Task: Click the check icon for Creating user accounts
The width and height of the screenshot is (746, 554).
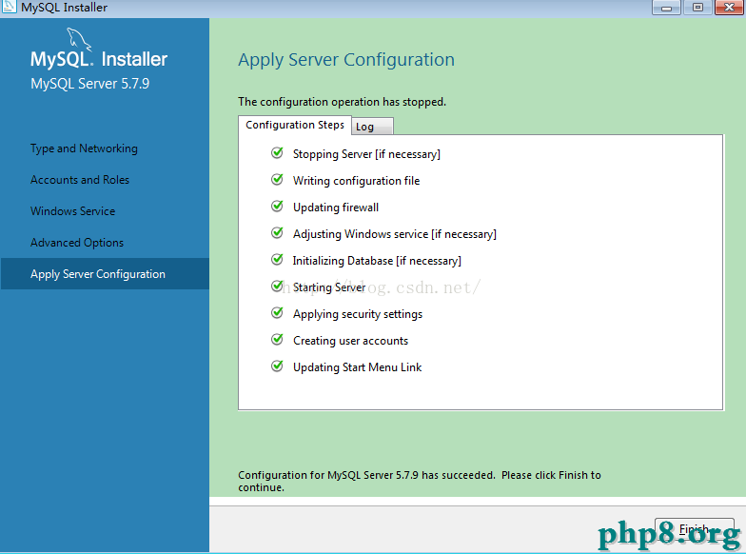Action: point(277,340)
